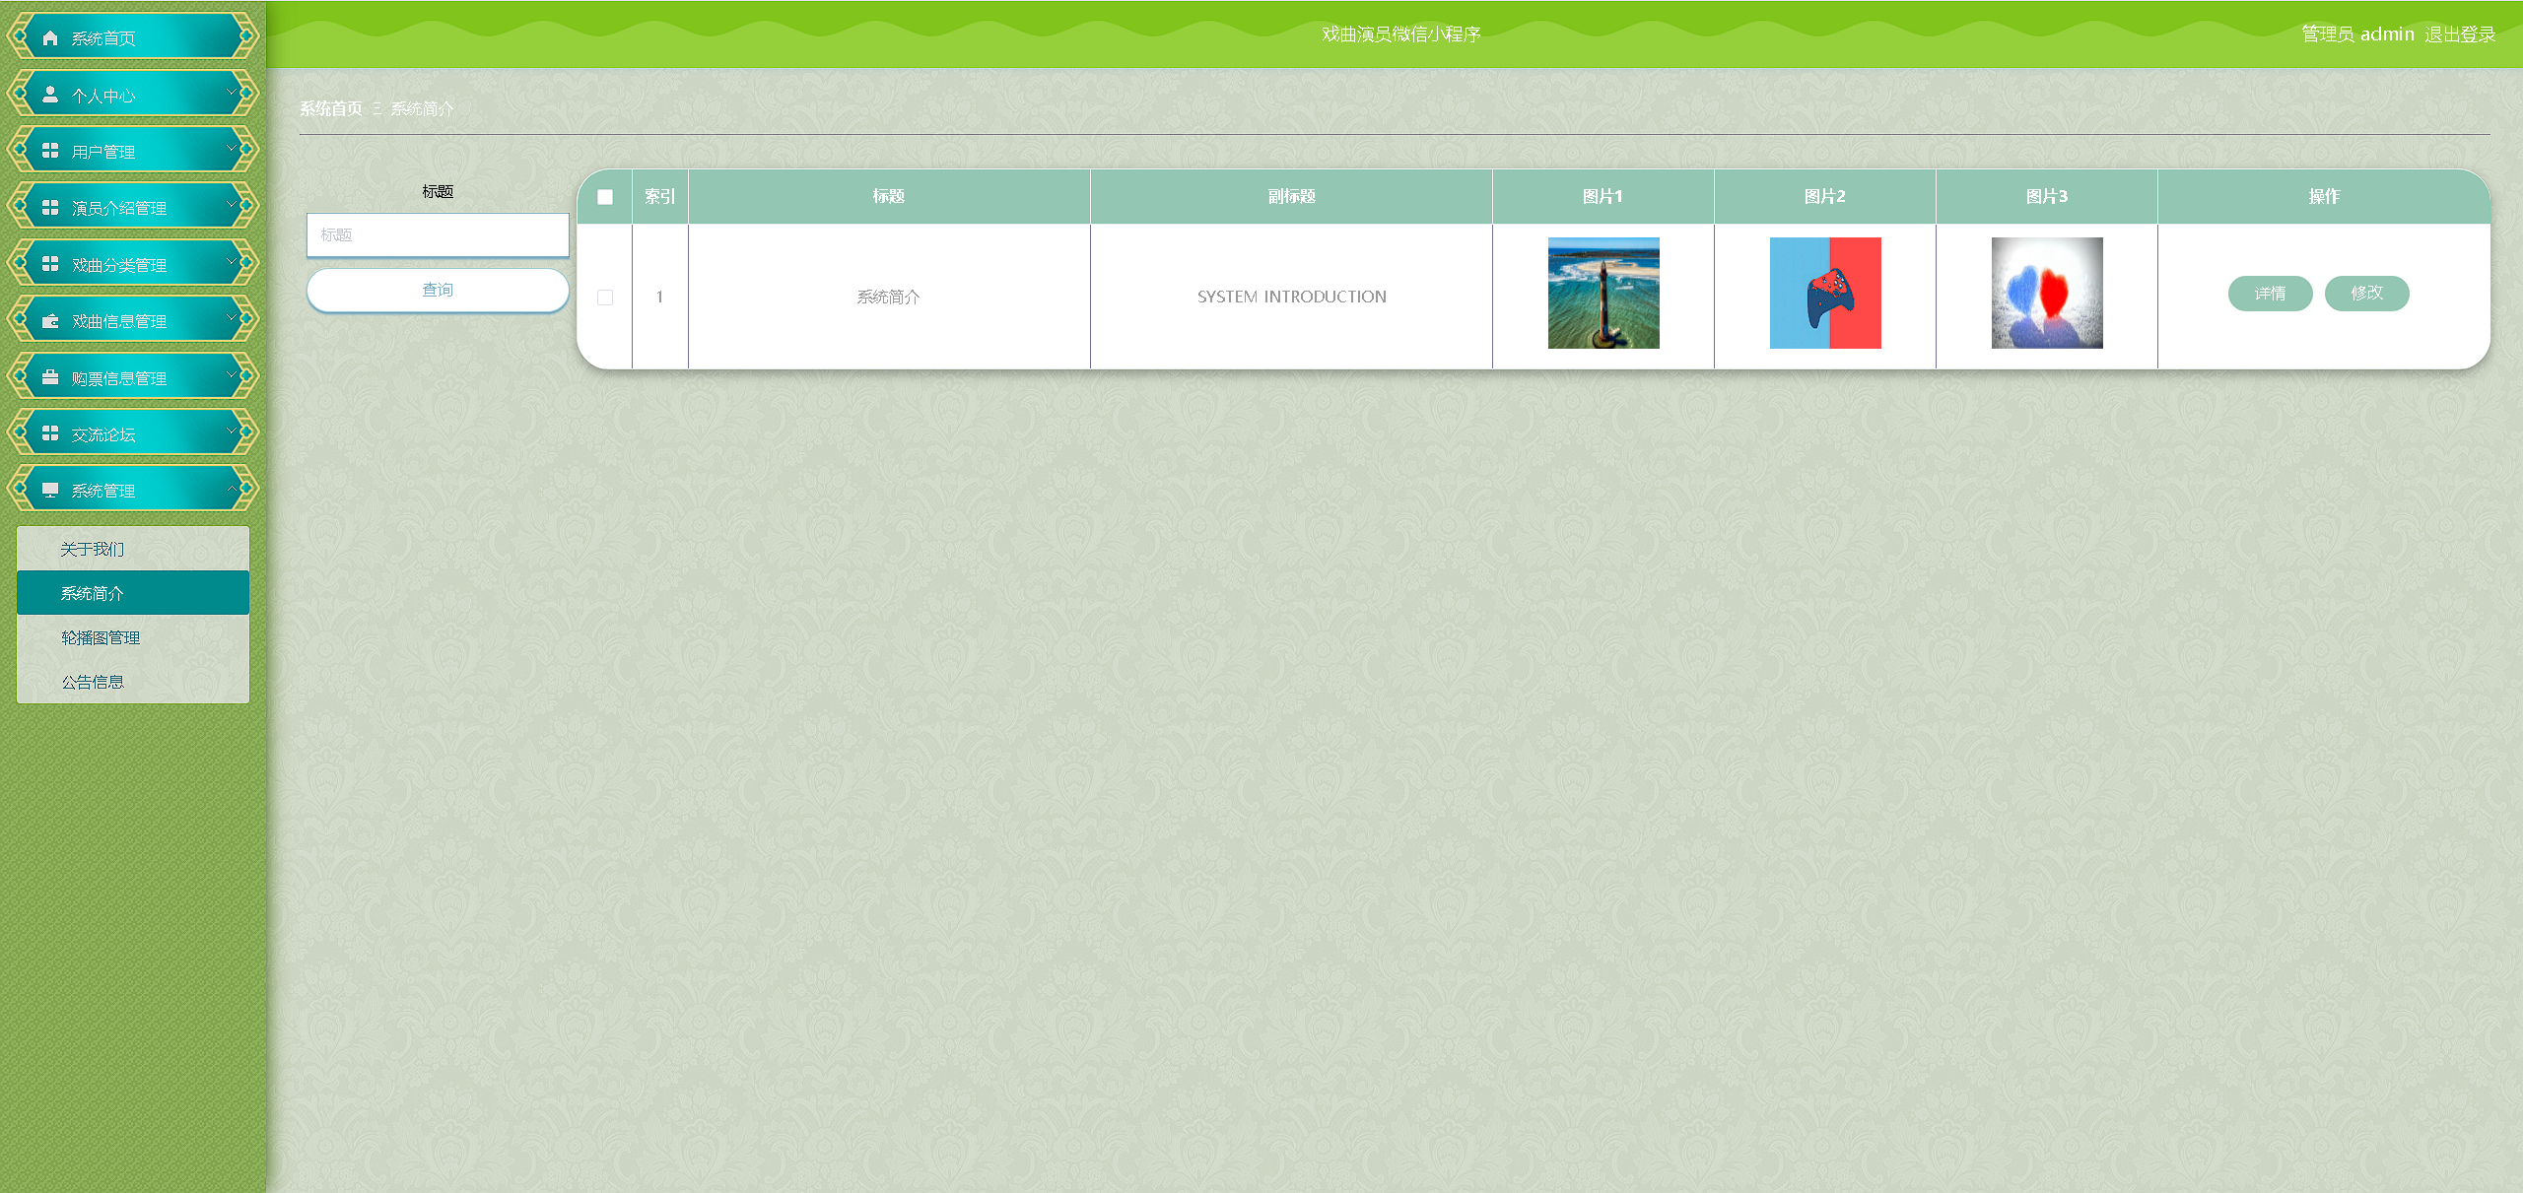
Task: Click the grid icon beside 演员介绍管理
Action: coord(50,208)
